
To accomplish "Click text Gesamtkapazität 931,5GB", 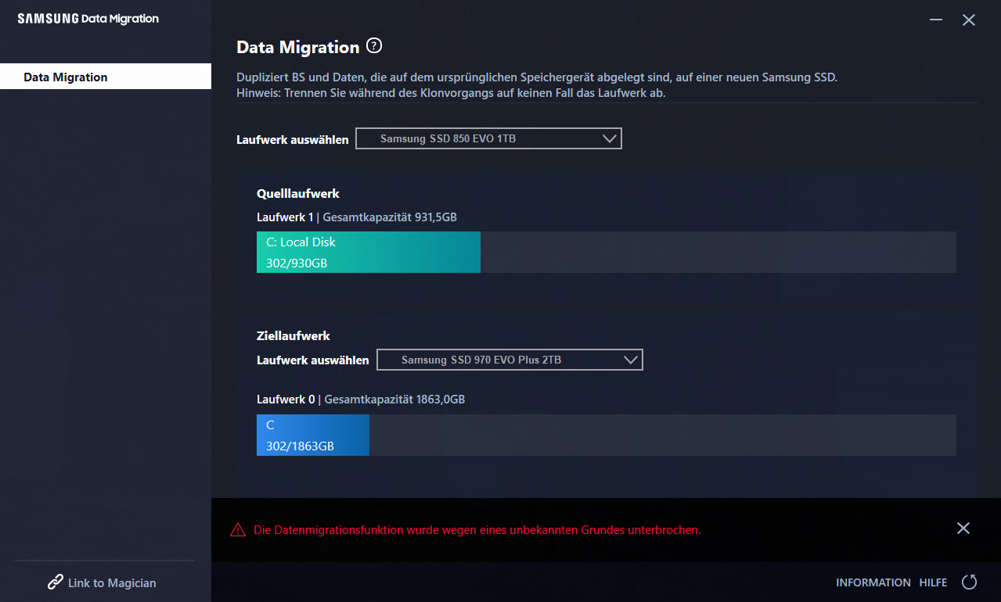I will point(390,217).
